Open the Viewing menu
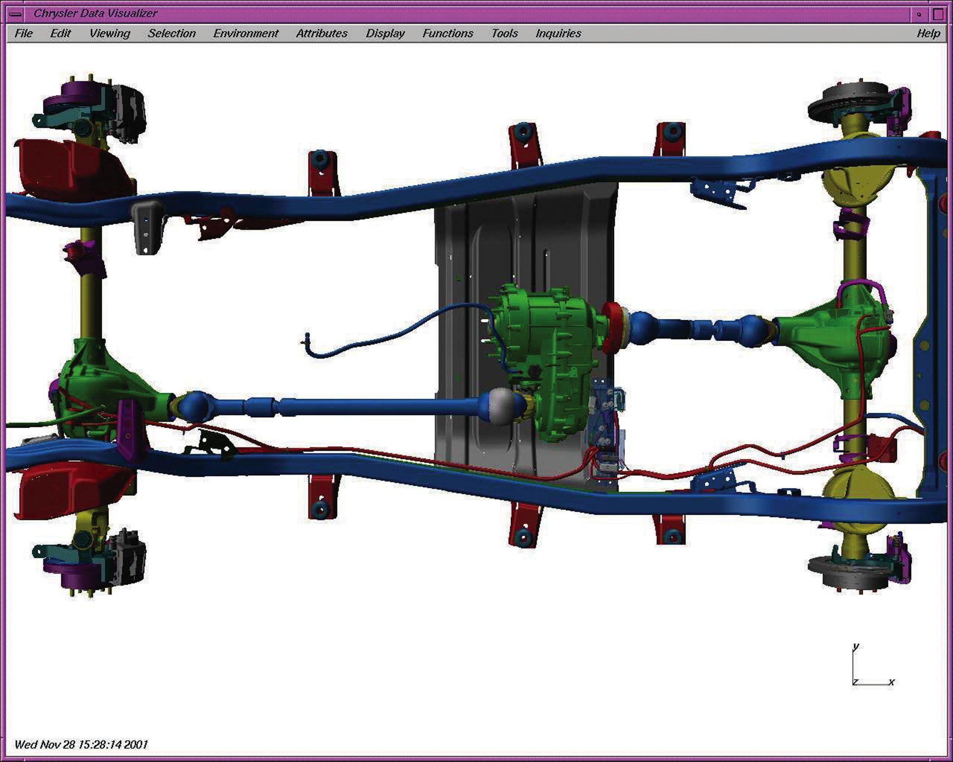The width and height of the screenshot is (953, 762). [109, 34]
